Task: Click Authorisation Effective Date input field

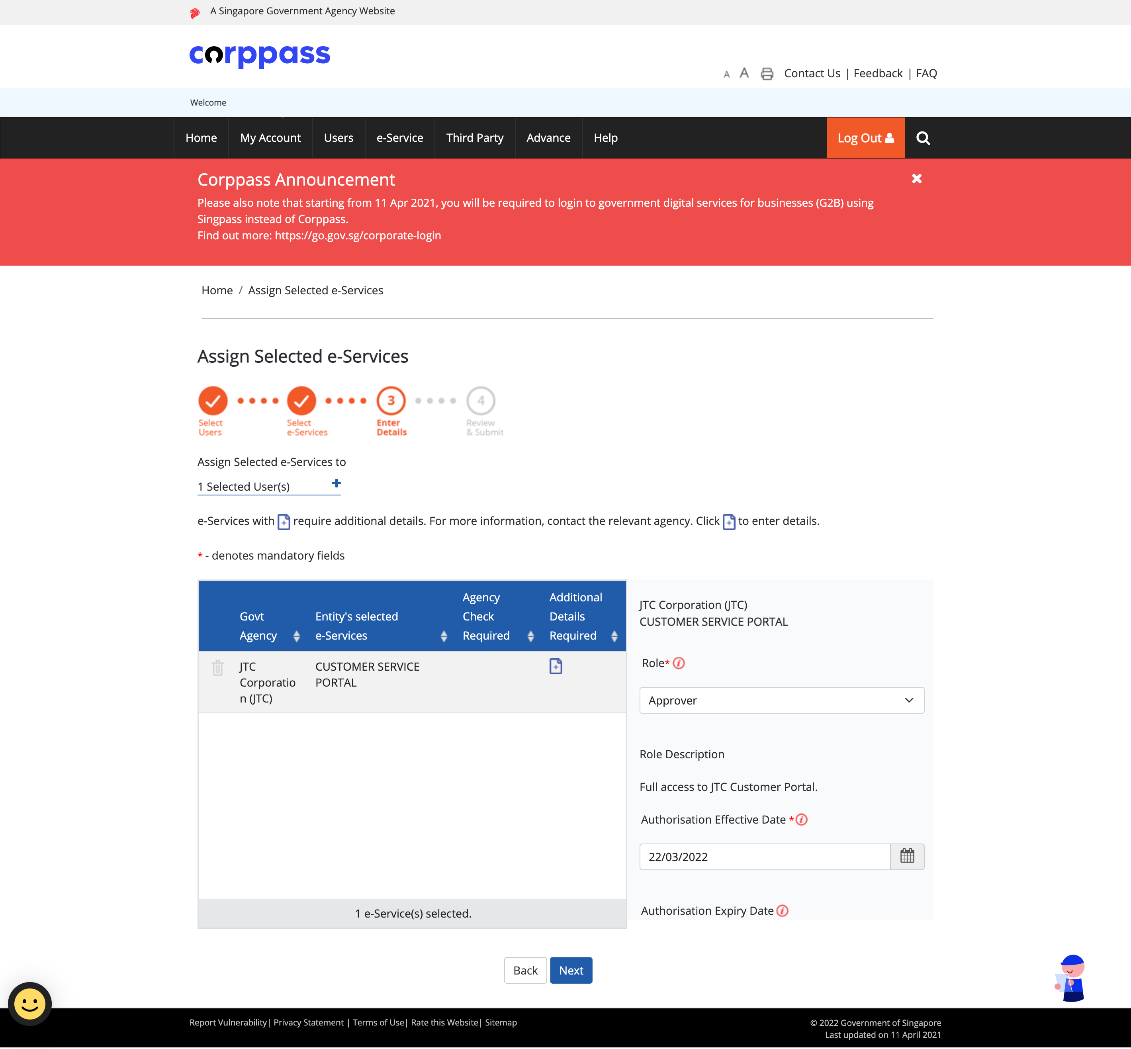Action: coord(764,857)
